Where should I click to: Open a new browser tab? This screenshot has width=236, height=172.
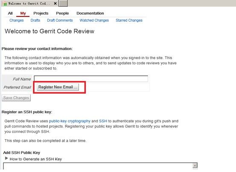[63, 3]
